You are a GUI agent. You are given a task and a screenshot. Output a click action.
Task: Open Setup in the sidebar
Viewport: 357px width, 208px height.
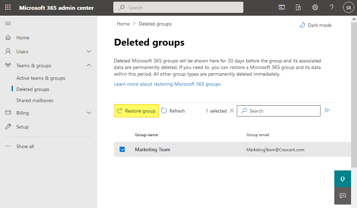click(x=22, y=127)
